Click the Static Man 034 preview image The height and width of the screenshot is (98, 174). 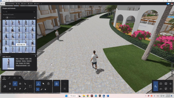coord(8,64)
